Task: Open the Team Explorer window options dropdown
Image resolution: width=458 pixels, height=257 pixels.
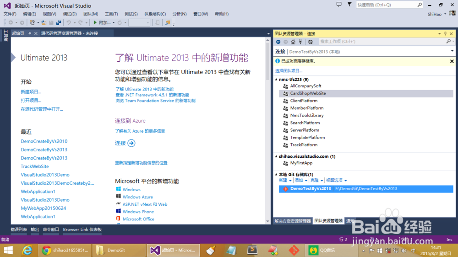Action: click(x=439, y=33)
